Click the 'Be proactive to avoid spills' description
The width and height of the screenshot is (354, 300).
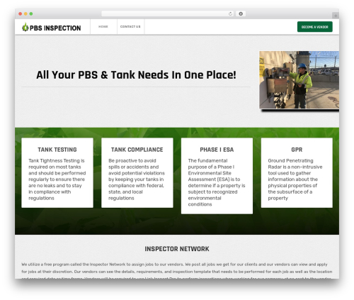[x=137, y=179]
